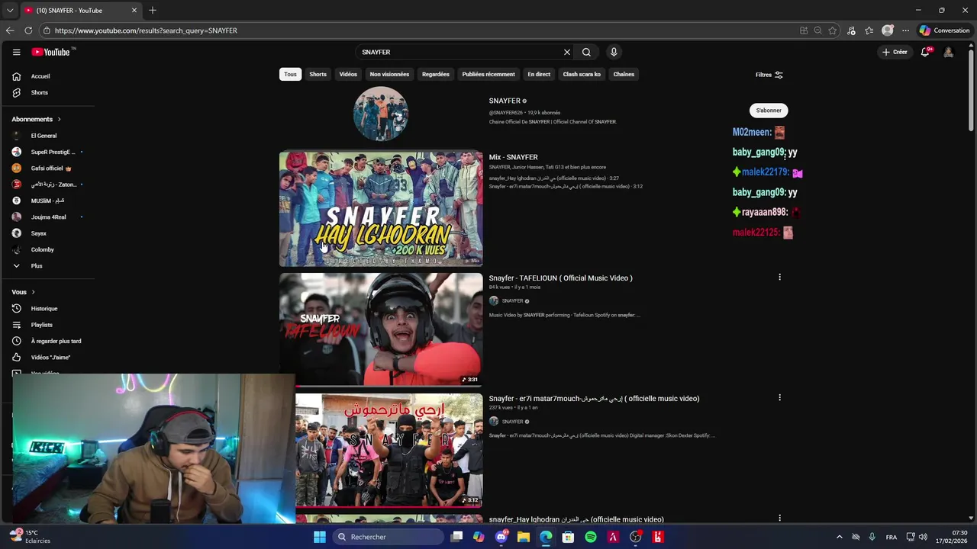Open the Joujma 4Real subscription
The width and height of the screenshot is (977, 549).
(x=47, y=217)
